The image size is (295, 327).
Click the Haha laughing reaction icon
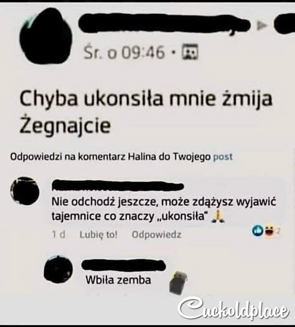tap(269, 230)
